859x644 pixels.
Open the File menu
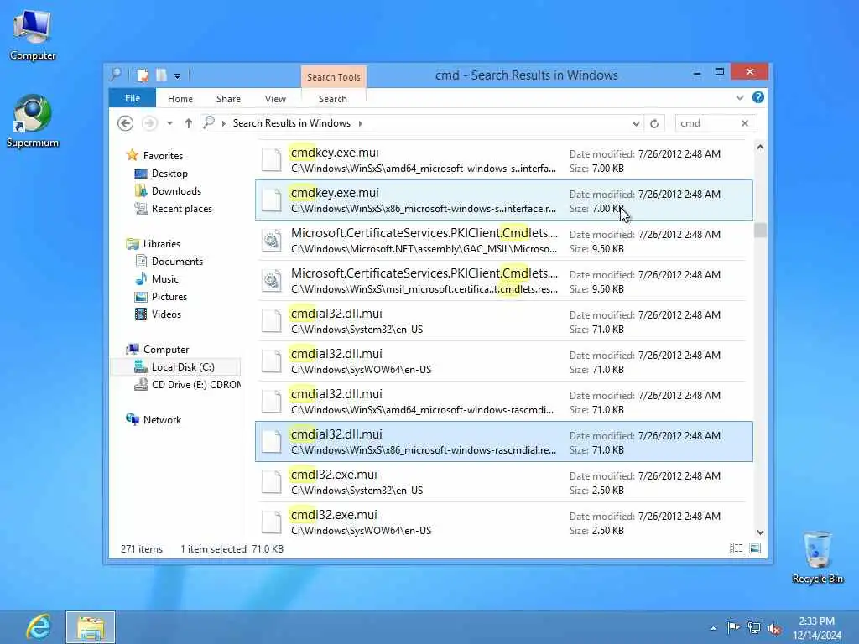[133, 98]
